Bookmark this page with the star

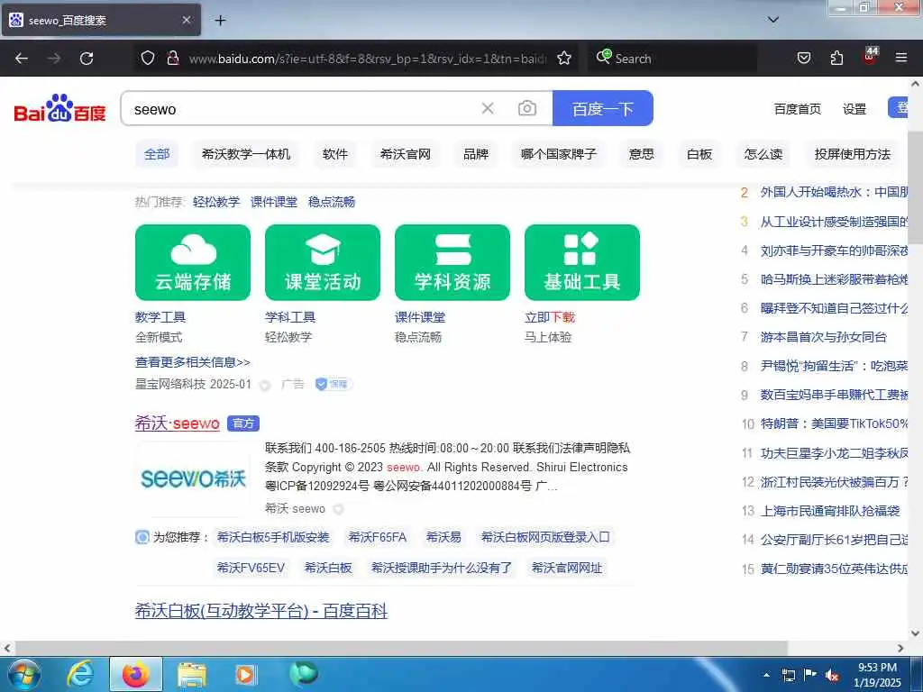pyautogui.click(x=564, y=58)
